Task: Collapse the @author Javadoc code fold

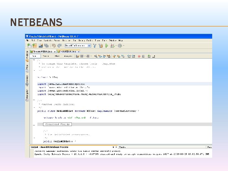Action: tap(34, 100)
